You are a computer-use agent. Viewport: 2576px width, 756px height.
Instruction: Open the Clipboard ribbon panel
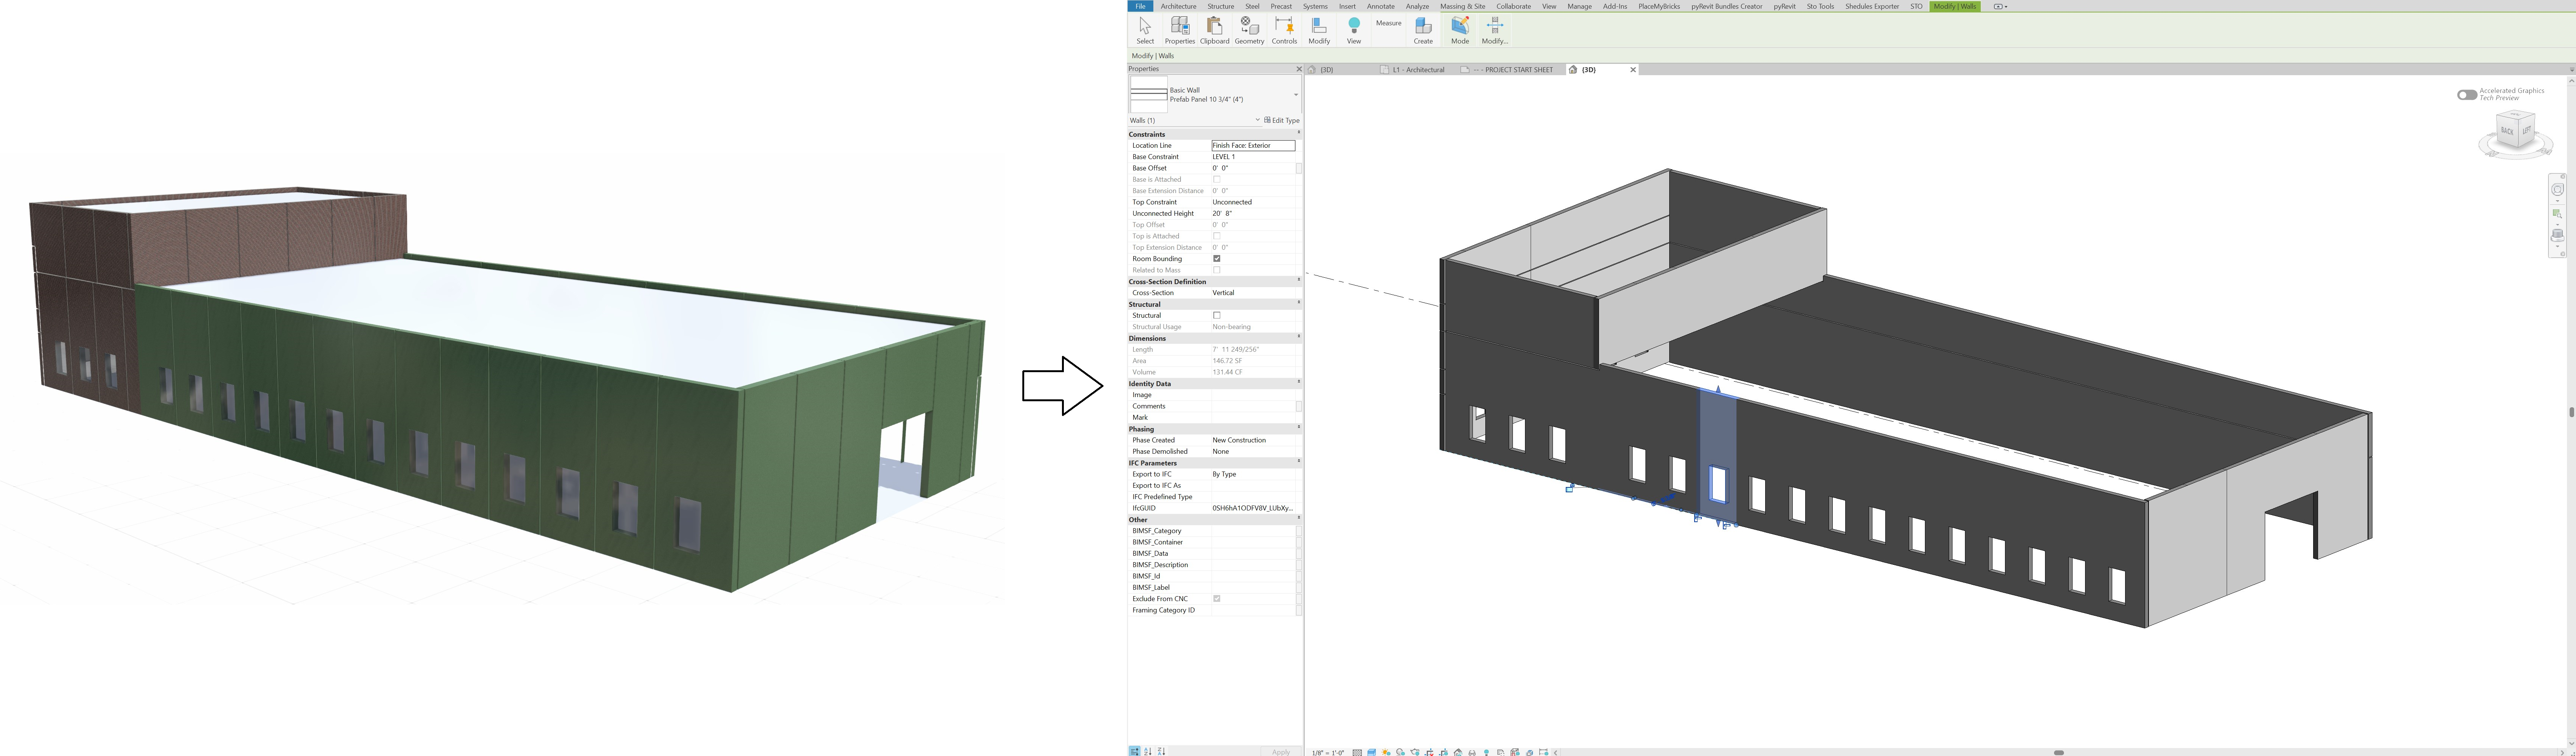click(x=1214, y=29)
